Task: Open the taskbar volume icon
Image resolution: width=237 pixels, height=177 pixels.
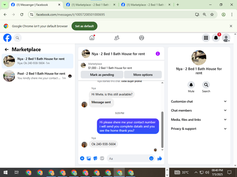Action: click(207, 172)
